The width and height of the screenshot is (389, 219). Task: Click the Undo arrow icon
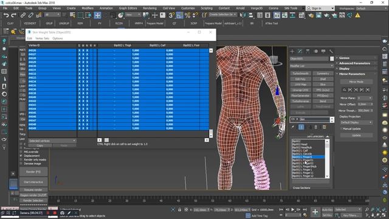[6, 15]
